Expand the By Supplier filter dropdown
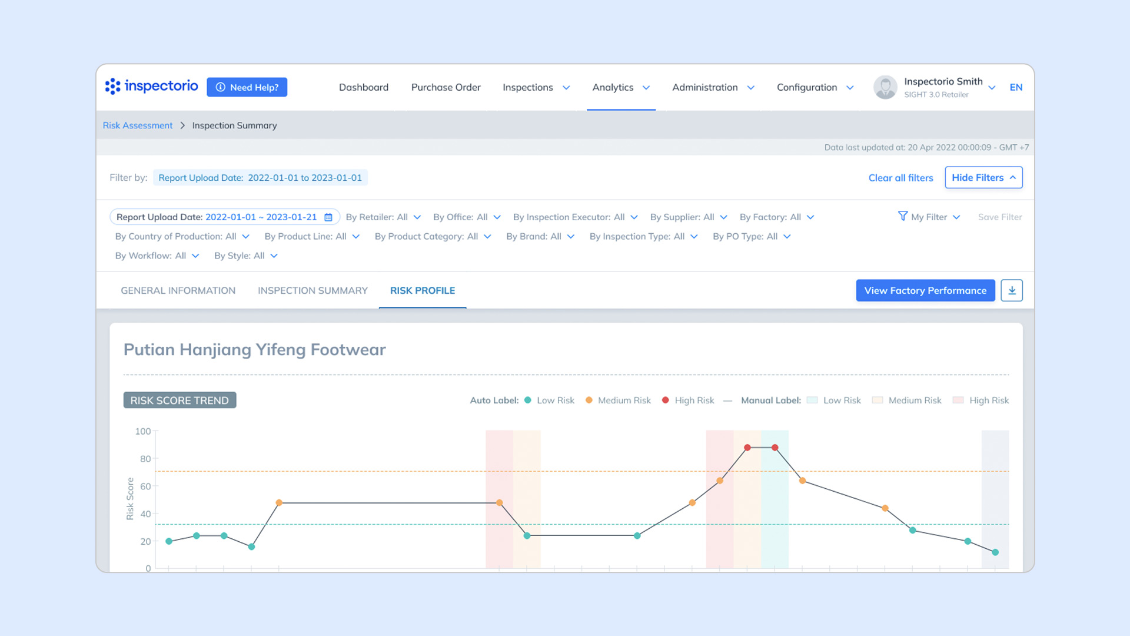The image size is (1130, 636). tap(723, 217)
